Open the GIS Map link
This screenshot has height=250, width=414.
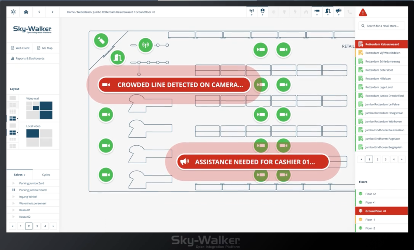tap(45, 48)
